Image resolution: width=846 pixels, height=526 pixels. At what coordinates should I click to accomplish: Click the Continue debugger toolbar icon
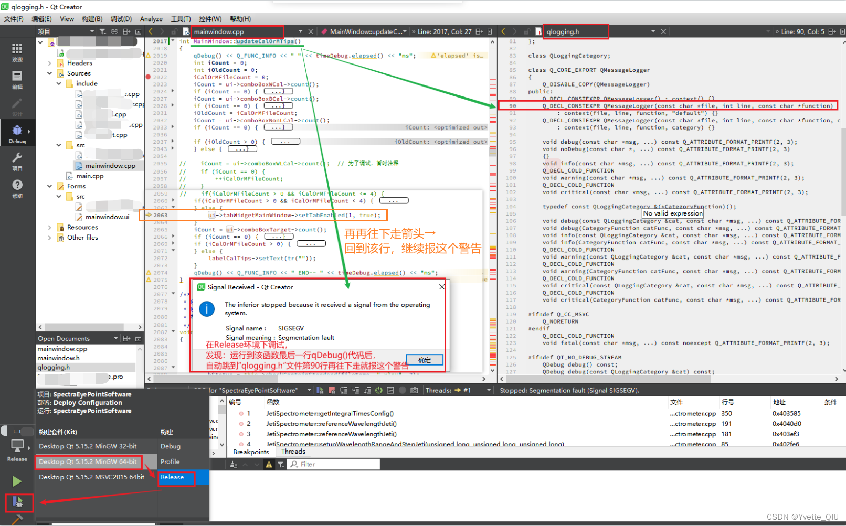point(320,390)
